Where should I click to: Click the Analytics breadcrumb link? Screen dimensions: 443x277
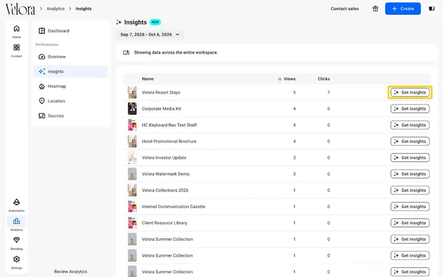pos(55,9)
